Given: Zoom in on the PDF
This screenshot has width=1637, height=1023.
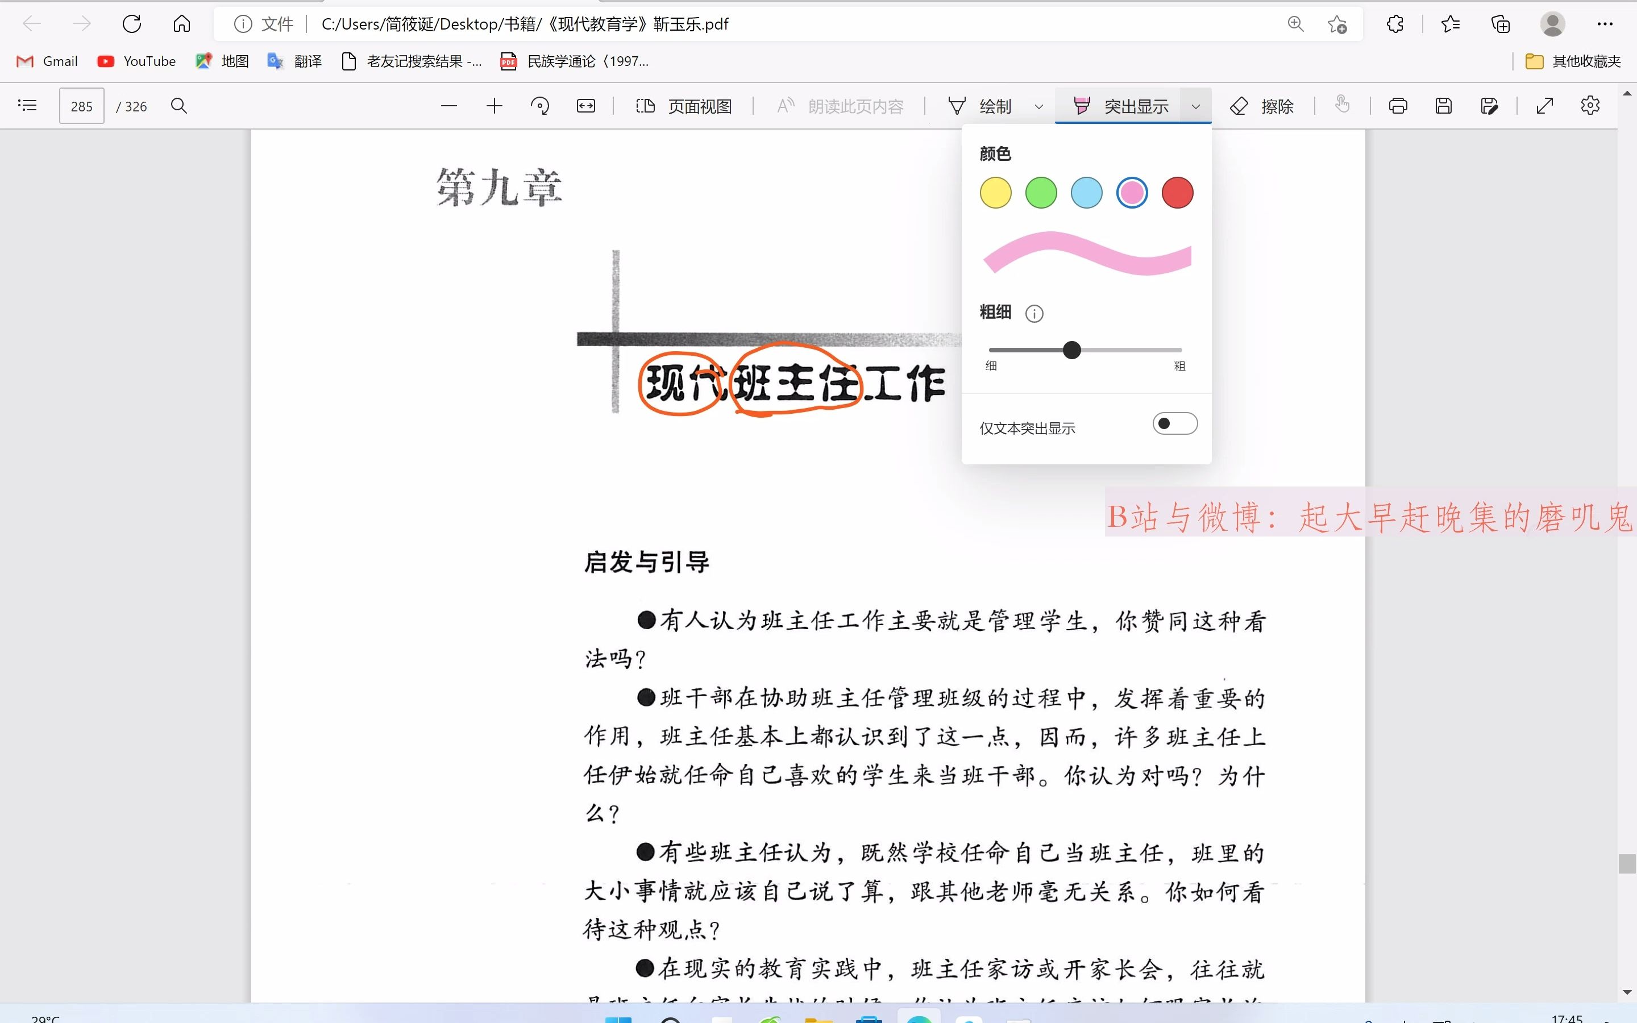Looking at the screenshot, I should click(x=495, y=106).
